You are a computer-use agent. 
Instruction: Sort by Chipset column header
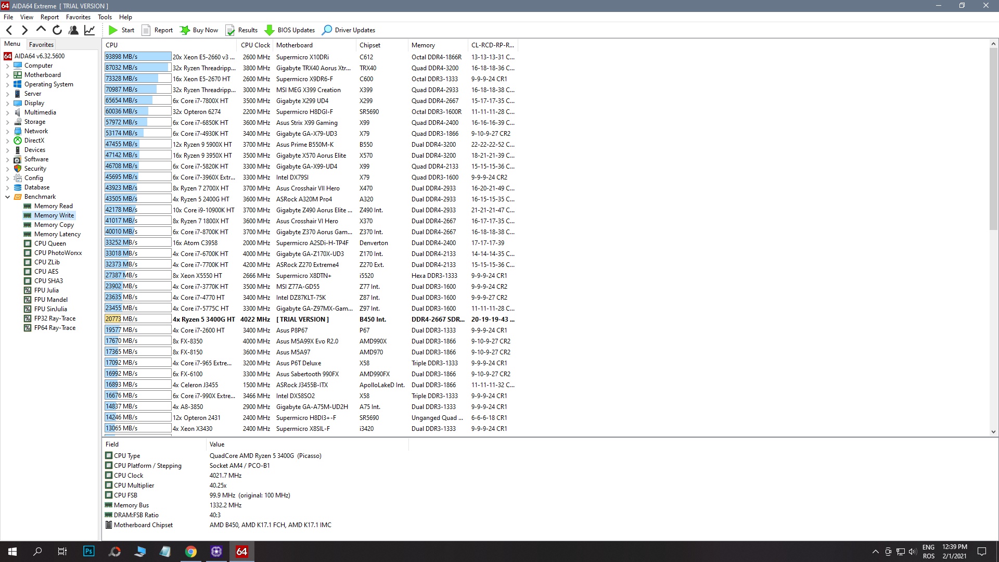382,45
